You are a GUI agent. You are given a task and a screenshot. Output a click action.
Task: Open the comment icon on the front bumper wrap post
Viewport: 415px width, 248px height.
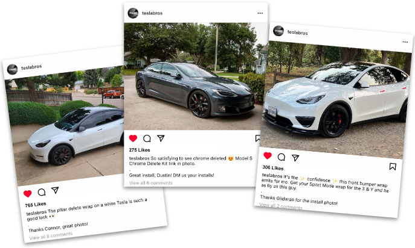tap(281, 157)
